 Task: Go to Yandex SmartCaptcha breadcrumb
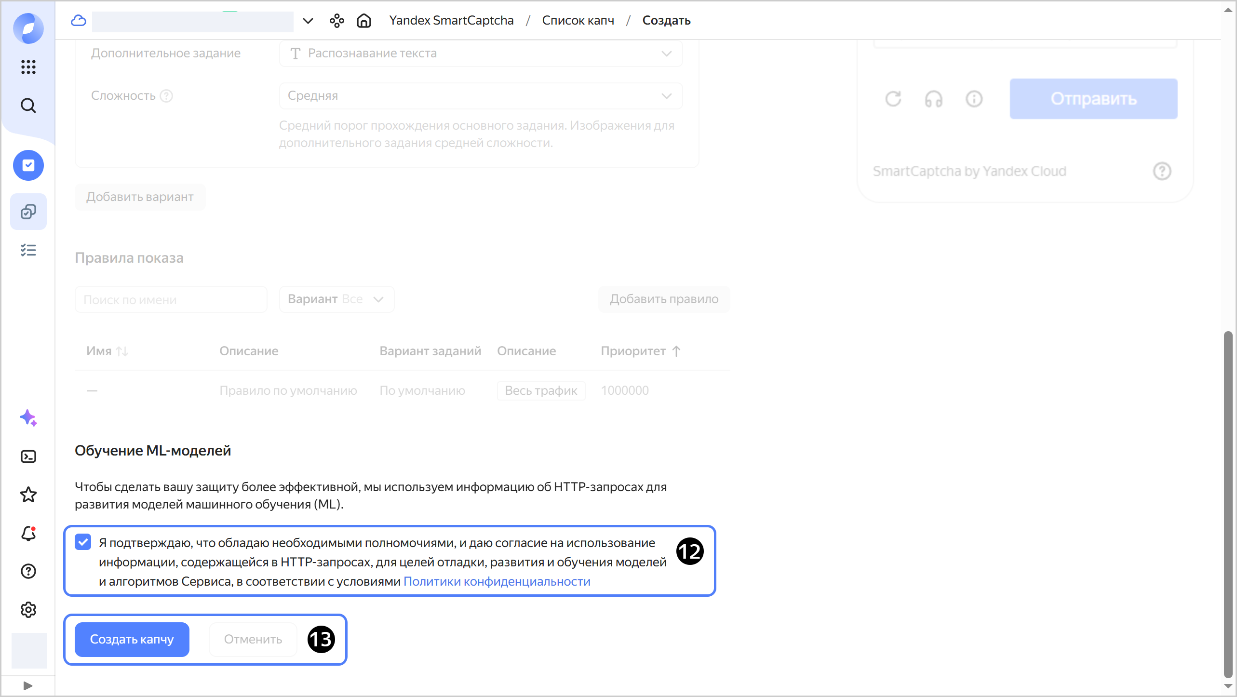[451, 20]
